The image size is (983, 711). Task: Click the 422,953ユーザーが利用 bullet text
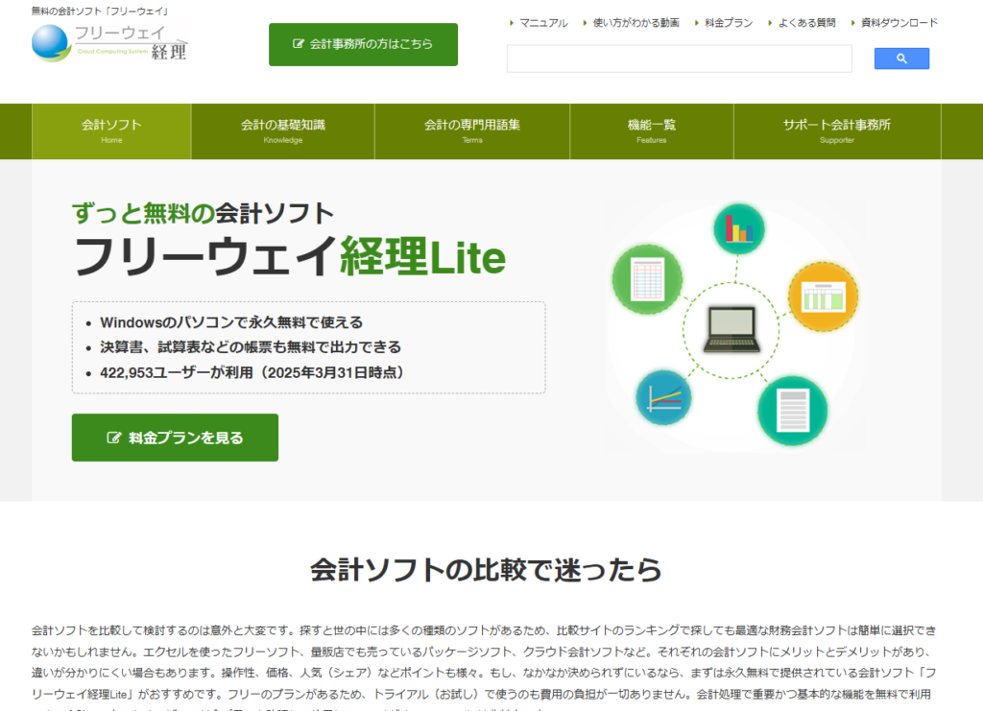252,372
